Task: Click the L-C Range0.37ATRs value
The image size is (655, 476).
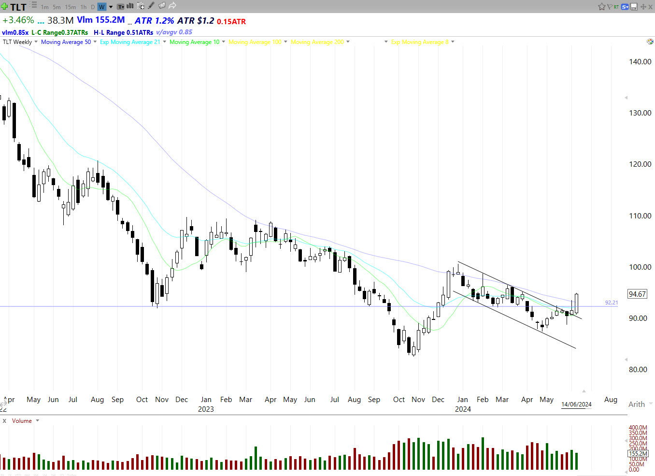Action: coord(60,32)
